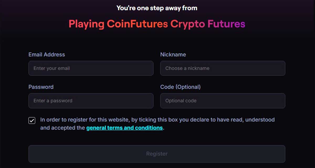Click the underlined terms and conditions hyperlink
Image resolution: width=315 pixels, height=168 pixels.
coord(124,128)
